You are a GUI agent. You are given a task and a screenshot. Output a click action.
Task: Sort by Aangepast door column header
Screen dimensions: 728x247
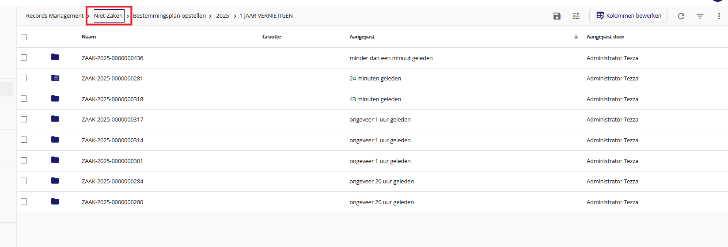coord(605,37)
